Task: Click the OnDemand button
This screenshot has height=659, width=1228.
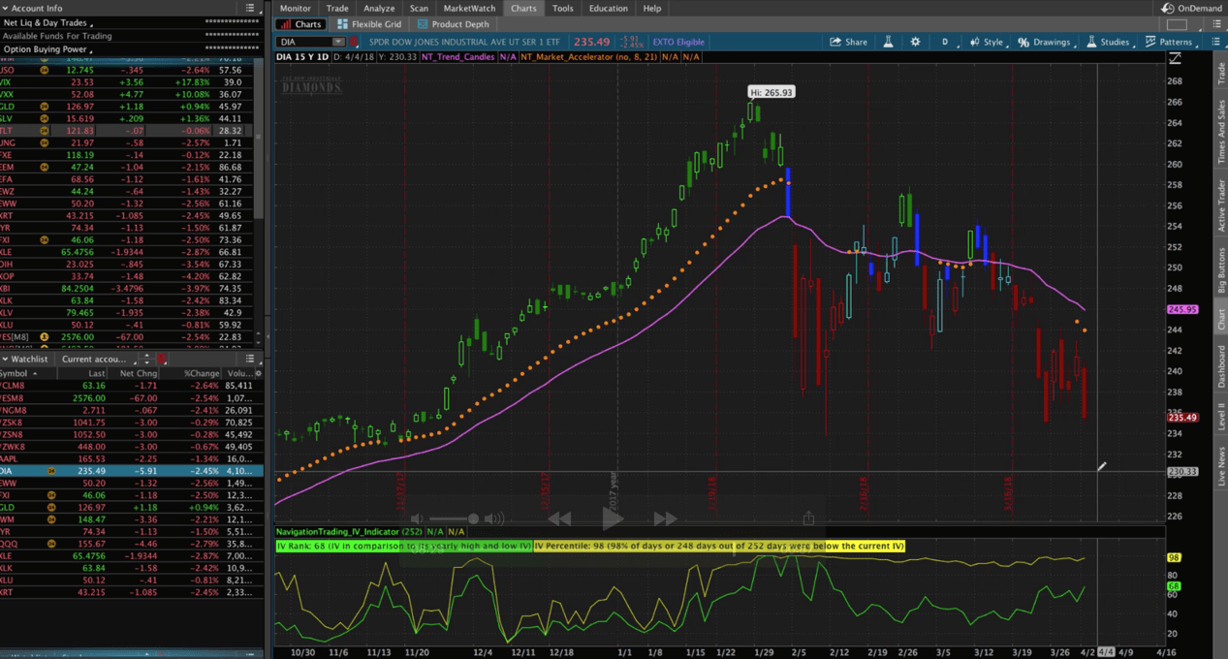Action: pyautogui.click(x=1192, y=8)
